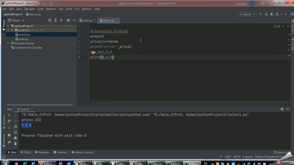The width and height of the screenshot is (294, 165).
Task: Open the Edit menu
Action: click(x=11, y=9)
